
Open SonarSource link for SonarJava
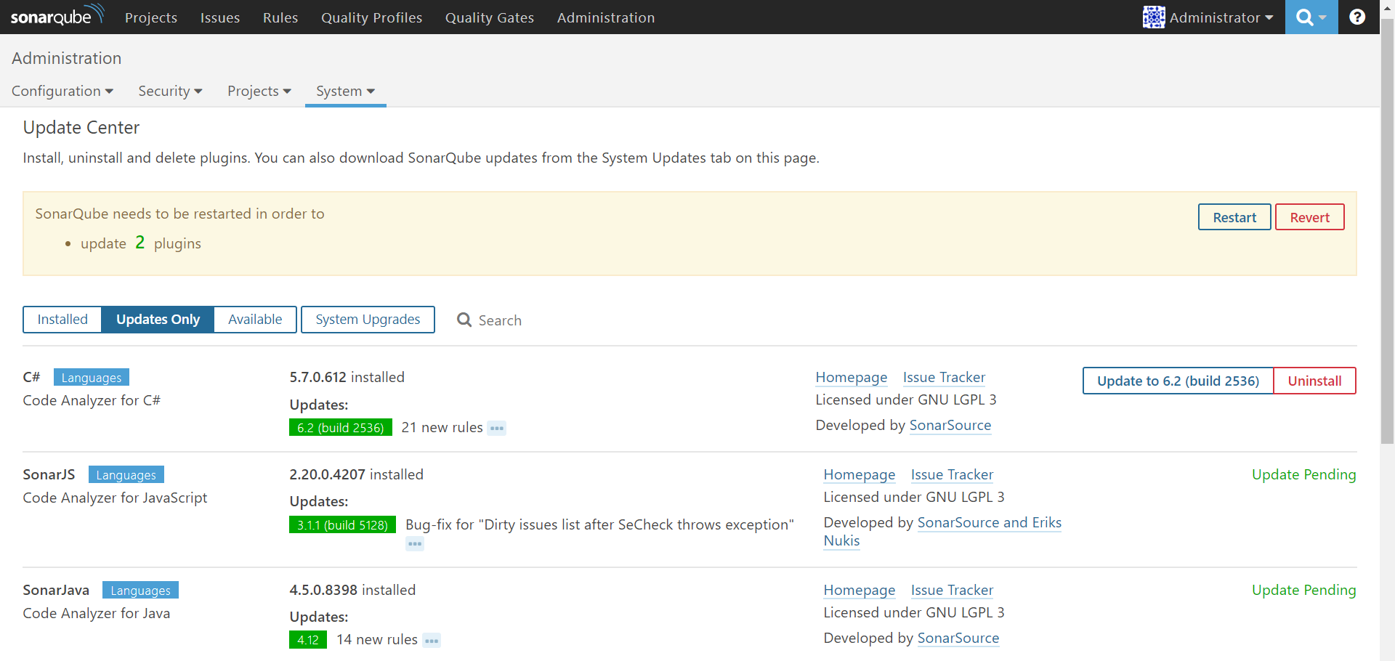(958, 638)
